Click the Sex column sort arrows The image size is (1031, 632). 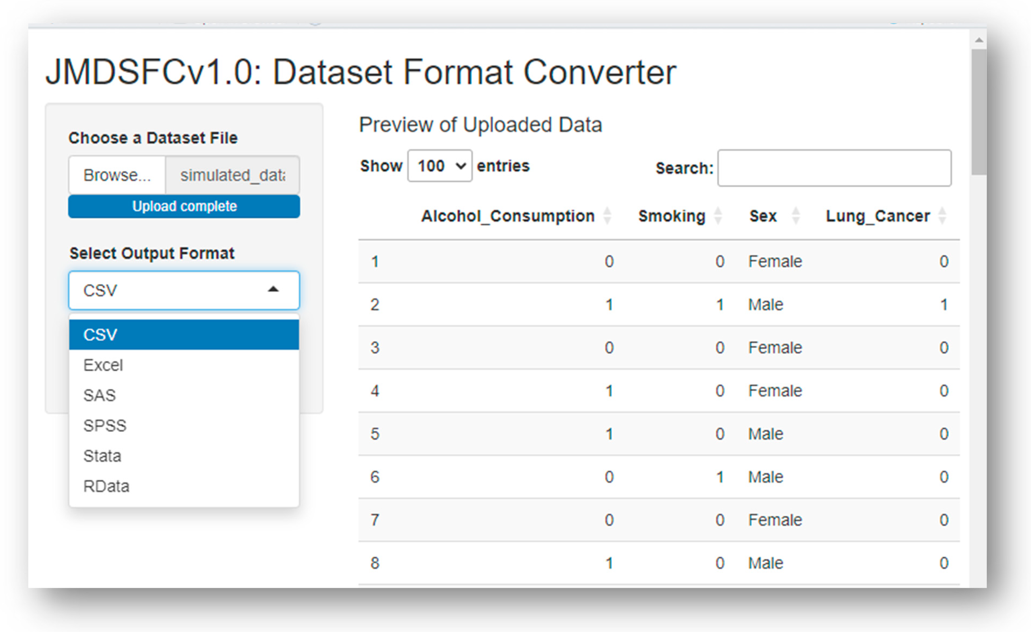(x=796, y=216)
